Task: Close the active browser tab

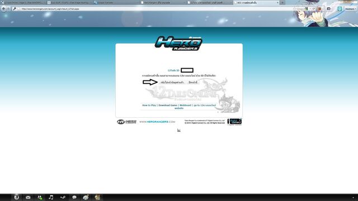Action: click(x=277, y=3)
